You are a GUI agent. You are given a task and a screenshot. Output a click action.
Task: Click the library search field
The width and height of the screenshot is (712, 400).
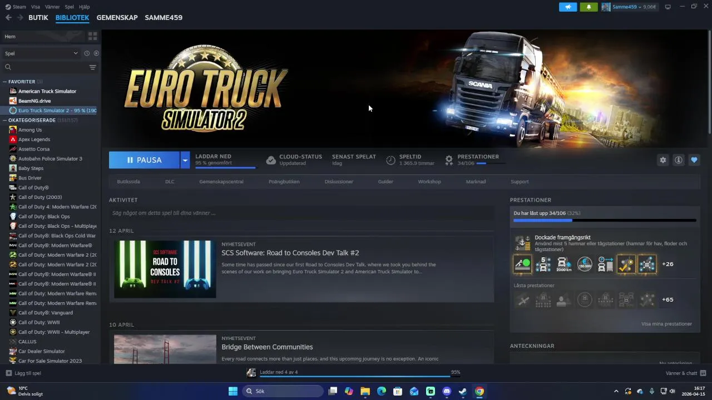click(x=44, y=67)
